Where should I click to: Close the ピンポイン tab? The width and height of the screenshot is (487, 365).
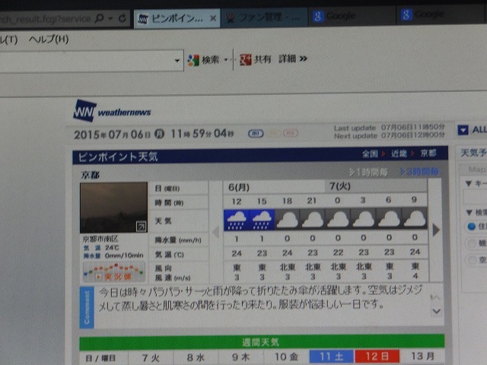(213, 18)
